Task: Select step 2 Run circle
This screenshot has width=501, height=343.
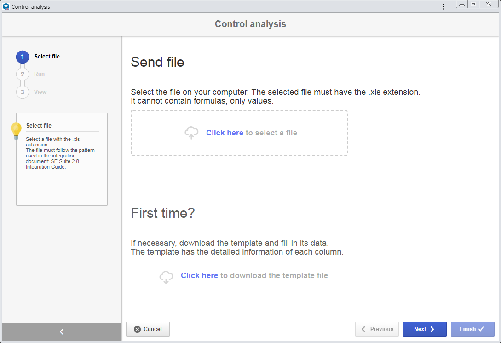Action: (x=23, y=74)
